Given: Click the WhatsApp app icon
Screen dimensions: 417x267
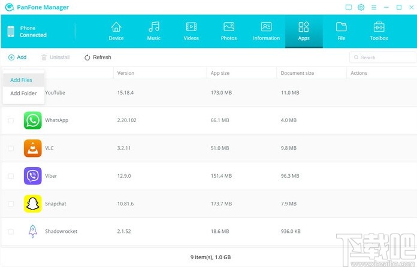Looking at the screenshot, I should pos(33,120).
